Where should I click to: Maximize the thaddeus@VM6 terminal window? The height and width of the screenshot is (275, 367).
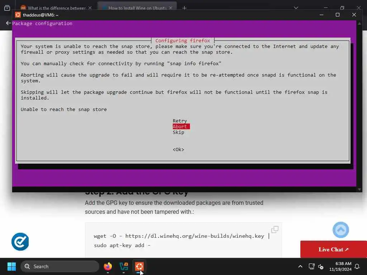338,15
